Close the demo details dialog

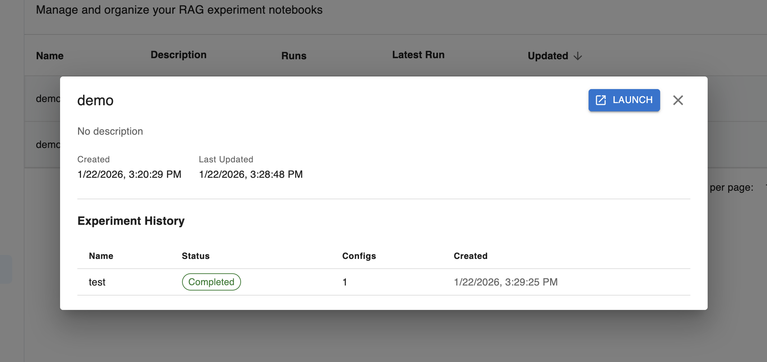[x=678, y=100]
